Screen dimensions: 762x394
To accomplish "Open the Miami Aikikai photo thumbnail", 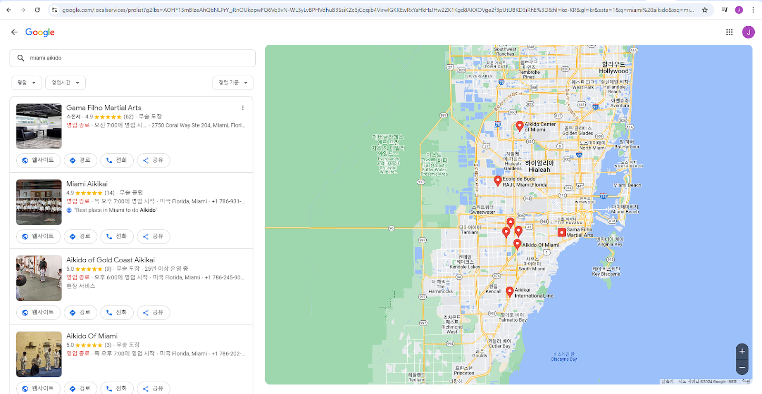I will click(x=39, y=202).
